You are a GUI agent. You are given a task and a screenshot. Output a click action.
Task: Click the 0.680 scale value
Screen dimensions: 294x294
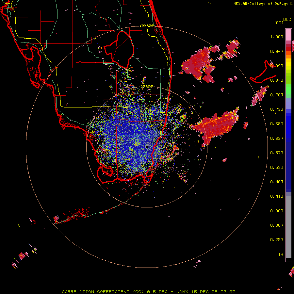tap(277, 124)
